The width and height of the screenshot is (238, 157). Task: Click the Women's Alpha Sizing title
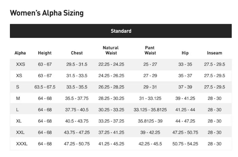(47, 13)
